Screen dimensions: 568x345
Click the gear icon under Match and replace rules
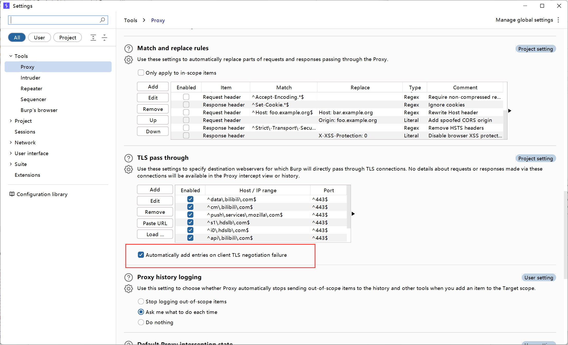pos(128,60)
